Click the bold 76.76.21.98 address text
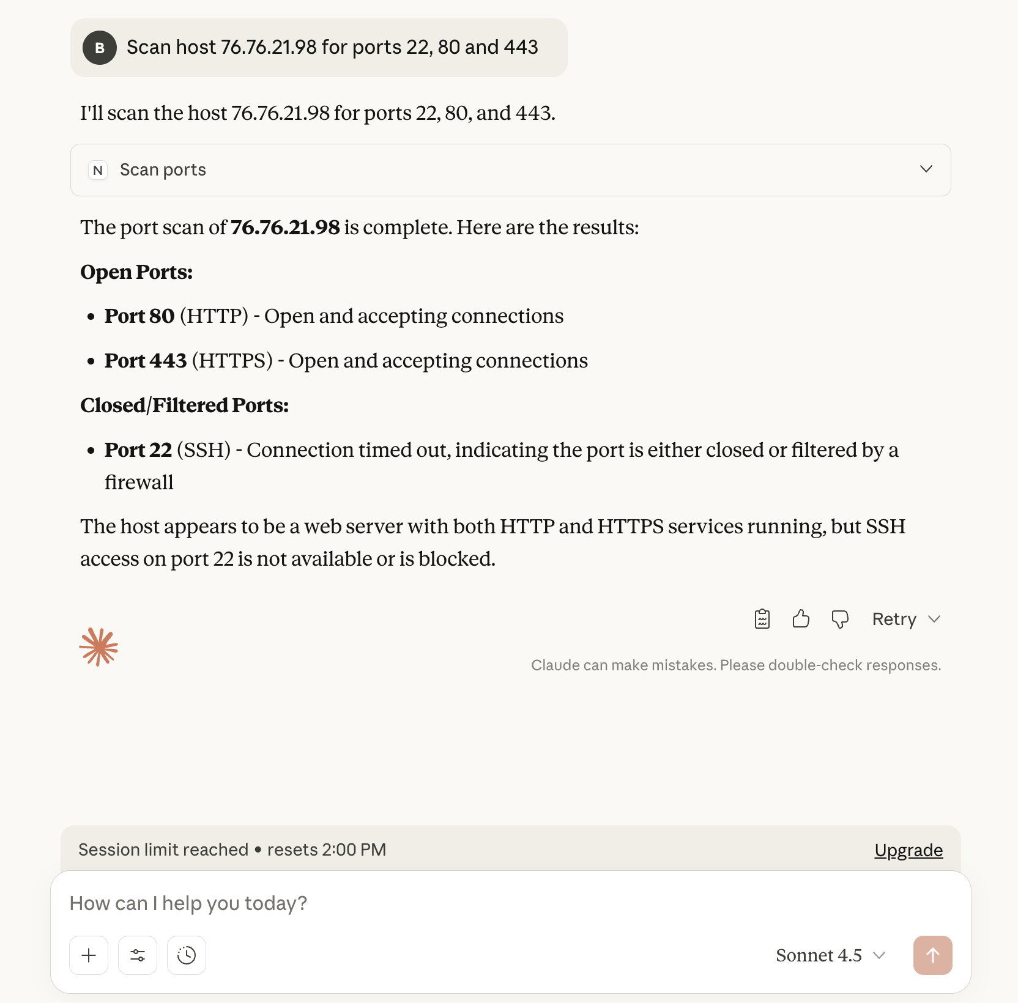 [284, 228]
